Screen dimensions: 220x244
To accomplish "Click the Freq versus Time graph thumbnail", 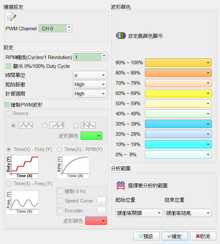I will click(x=22, y=202).
